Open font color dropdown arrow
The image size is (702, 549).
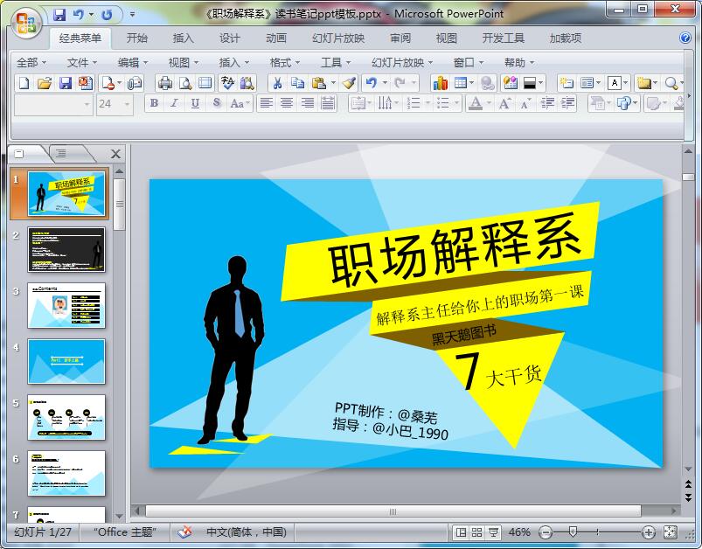tap(489, 103)
